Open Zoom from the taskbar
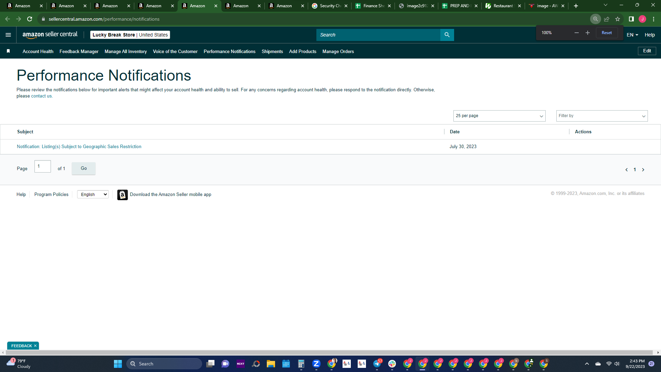 pos(316,364)
